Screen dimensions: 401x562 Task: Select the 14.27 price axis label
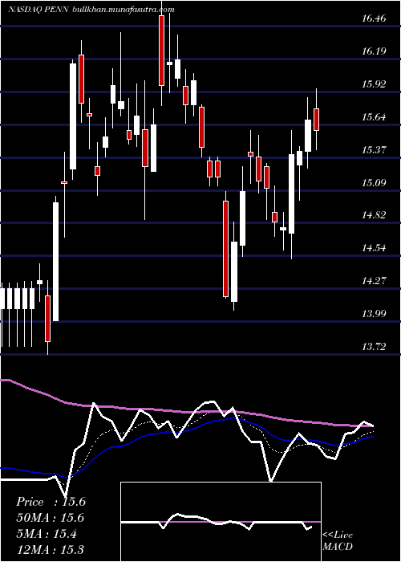tap(374, 281)
